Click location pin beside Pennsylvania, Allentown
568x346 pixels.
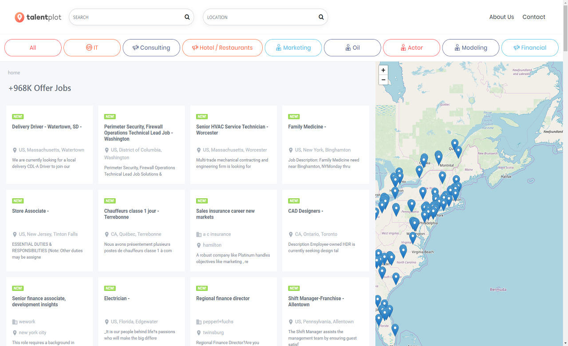click(291, 322)
